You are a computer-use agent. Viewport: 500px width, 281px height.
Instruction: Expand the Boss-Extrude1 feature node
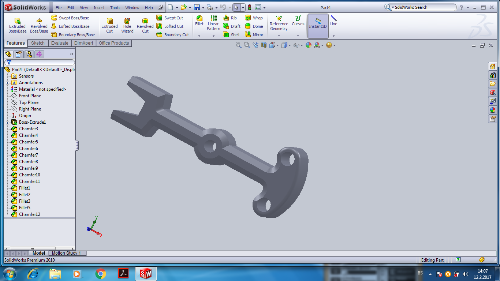point(7,123)
